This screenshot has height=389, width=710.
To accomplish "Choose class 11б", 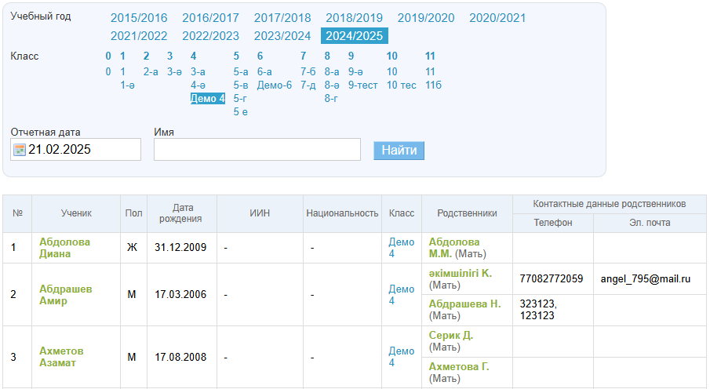I will point(433,85).
